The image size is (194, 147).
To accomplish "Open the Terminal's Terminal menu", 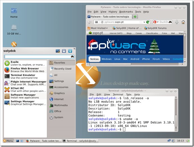I will click(118, 95).
